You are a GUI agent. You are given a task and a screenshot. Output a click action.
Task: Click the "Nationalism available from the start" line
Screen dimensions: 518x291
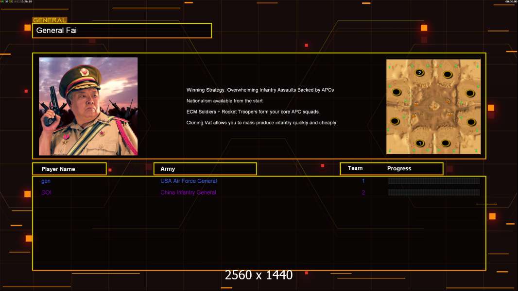[225, 101]
